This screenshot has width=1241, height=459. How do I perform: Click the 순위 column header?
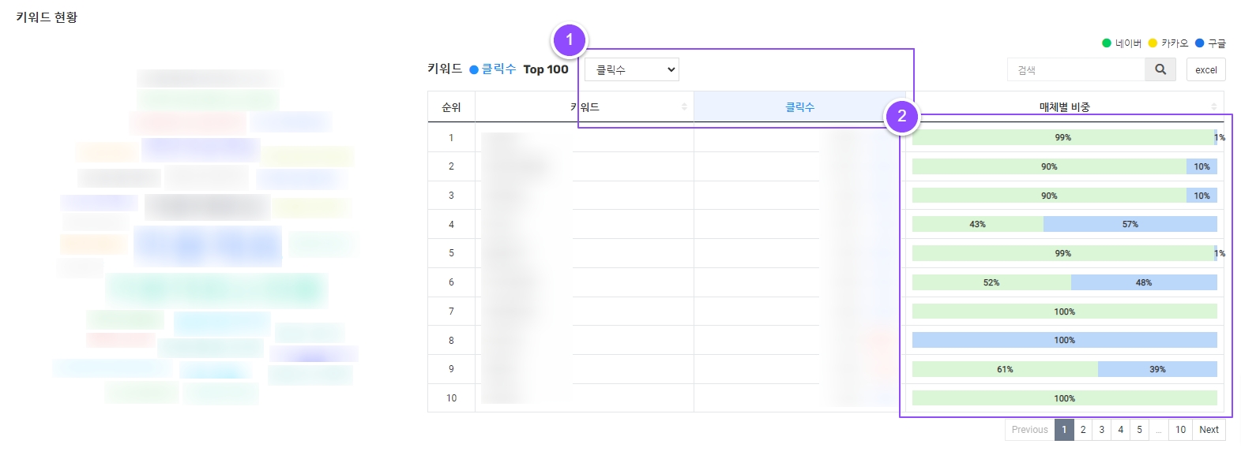pos(451,107)
